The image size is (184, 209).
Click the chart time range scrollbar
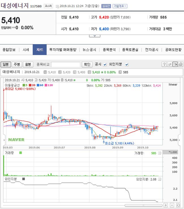[144, 205]
